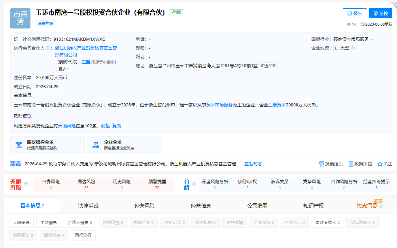
Task: Click the 监控 monitor button
Action: tap(380, 13)
